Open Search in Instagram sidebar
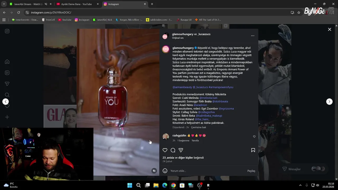 pyautogui.click(x=7, y=95)
